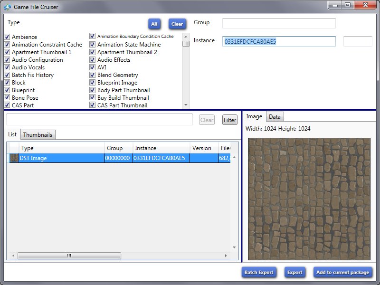The height and width of the screenshot is (285, 380).
Task: Click the cobblestone texture preview image
Action: pos(309,199)
